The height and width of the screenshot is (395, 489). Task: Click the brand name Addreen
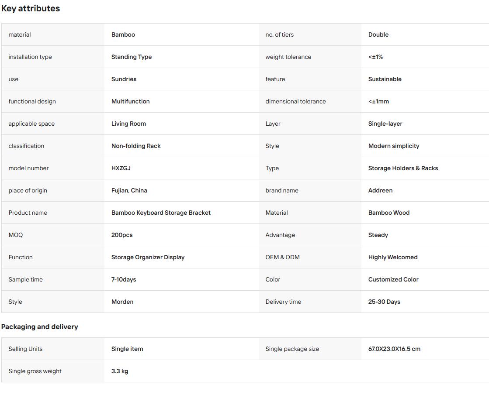tap(381, 190)
